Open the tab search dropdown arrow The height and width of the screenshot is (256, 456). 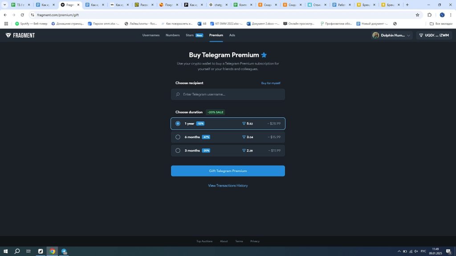point(4,4)
